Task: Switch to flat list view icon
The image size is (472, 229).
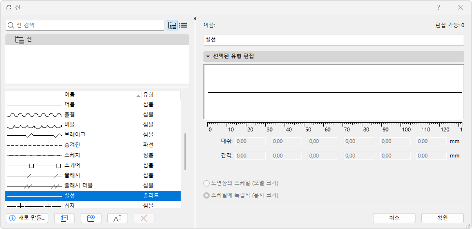Action: point(183,25)
